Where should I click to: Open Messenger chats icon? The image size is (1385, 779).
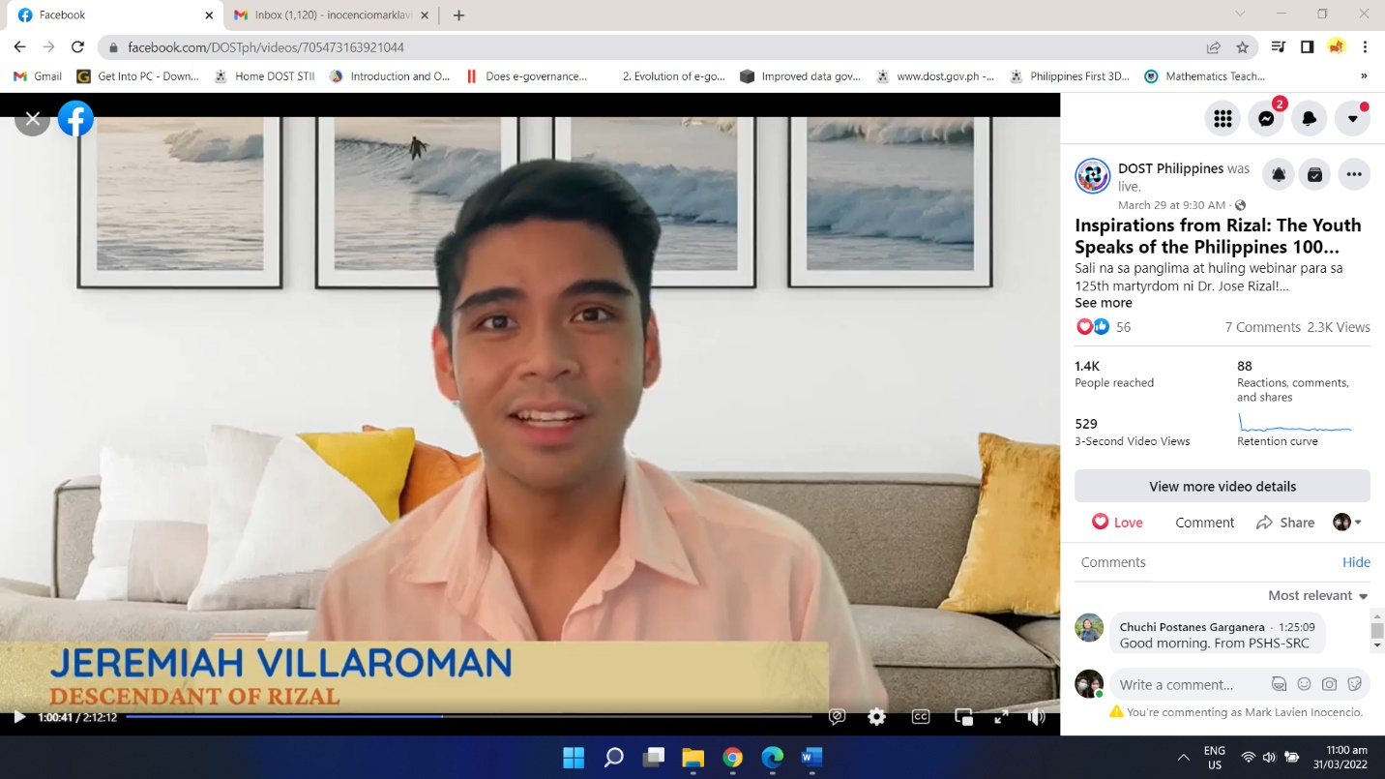pyautogui.click(x=1266, y=118)
